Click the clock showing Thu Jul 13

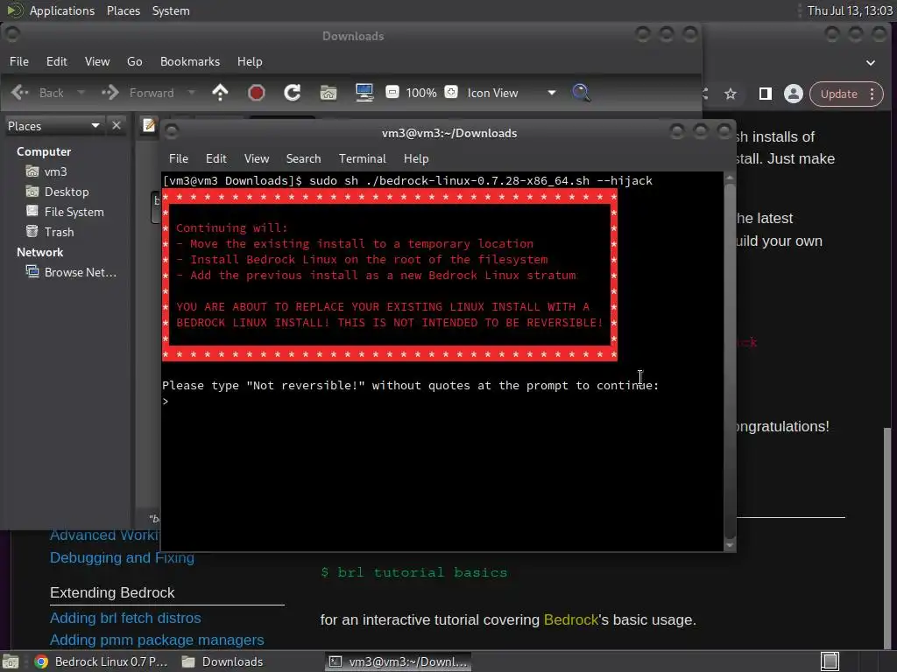(x=850, y=10)
